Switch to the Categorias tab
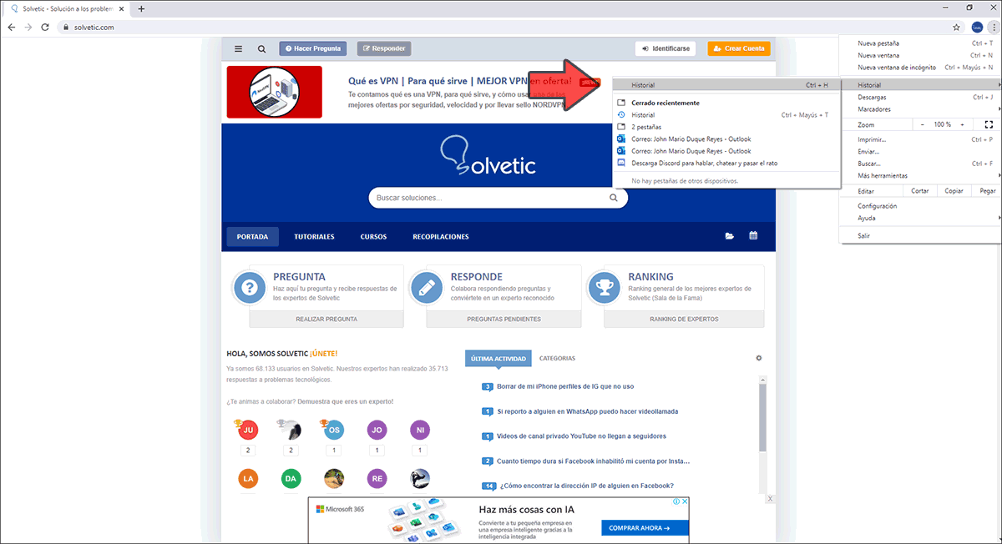This screenshot has width=1002, height=544. click(557, 359)
